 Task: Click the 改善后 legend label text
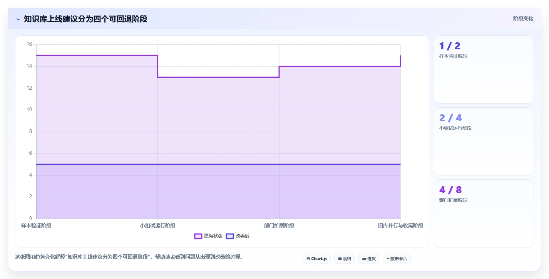[243, 236]
